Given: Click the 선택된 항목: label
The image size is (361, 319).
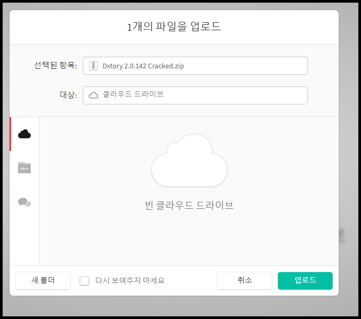Looking at the screenshot, I should 55,65.
